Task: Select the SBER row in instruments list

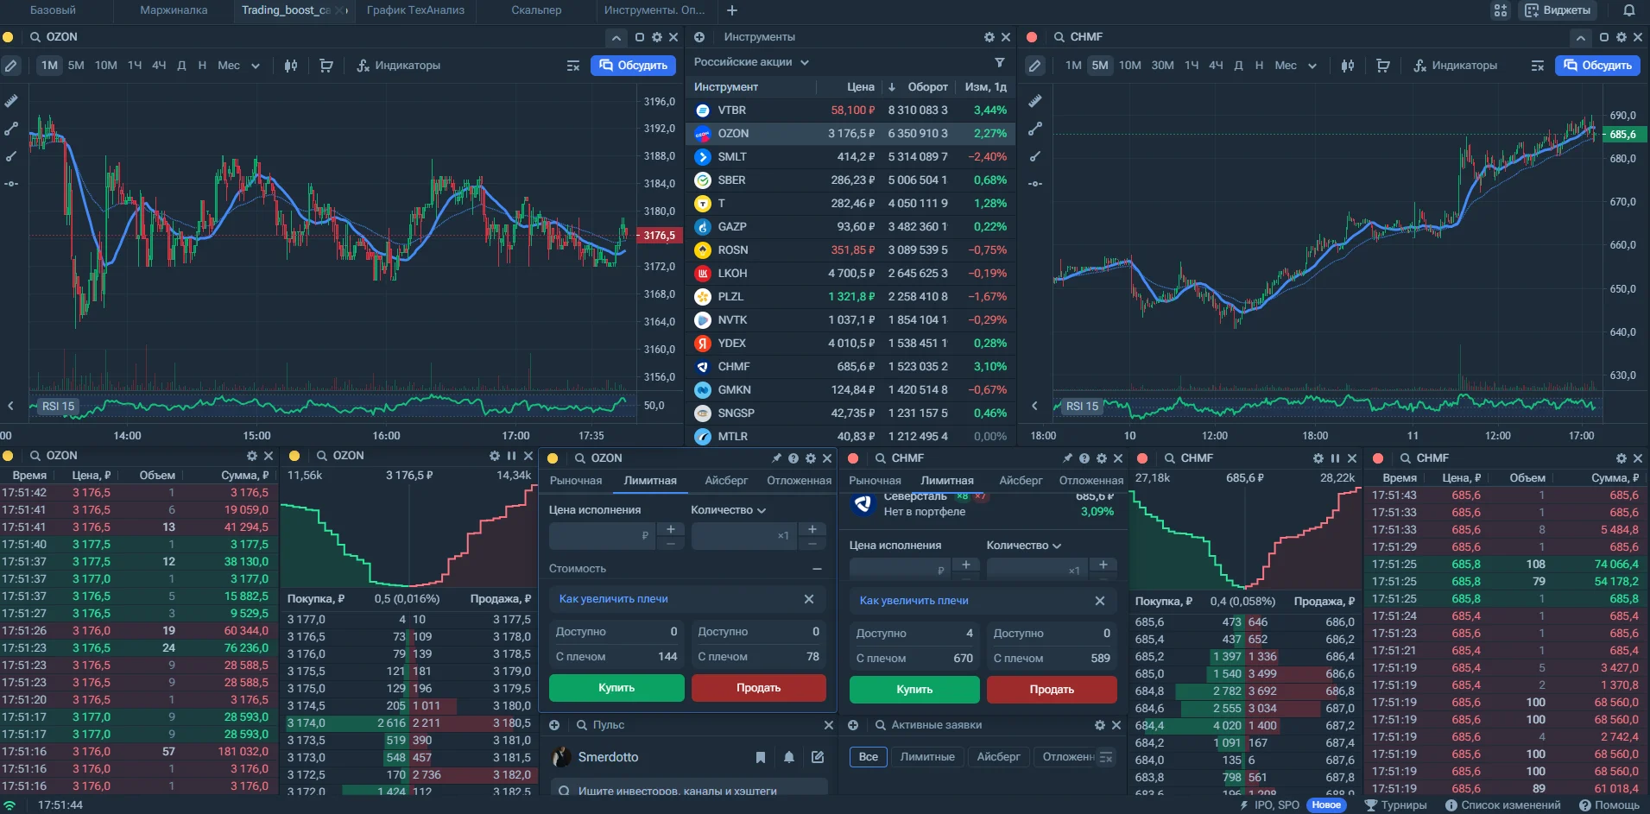Action: [x=850, y=180]
